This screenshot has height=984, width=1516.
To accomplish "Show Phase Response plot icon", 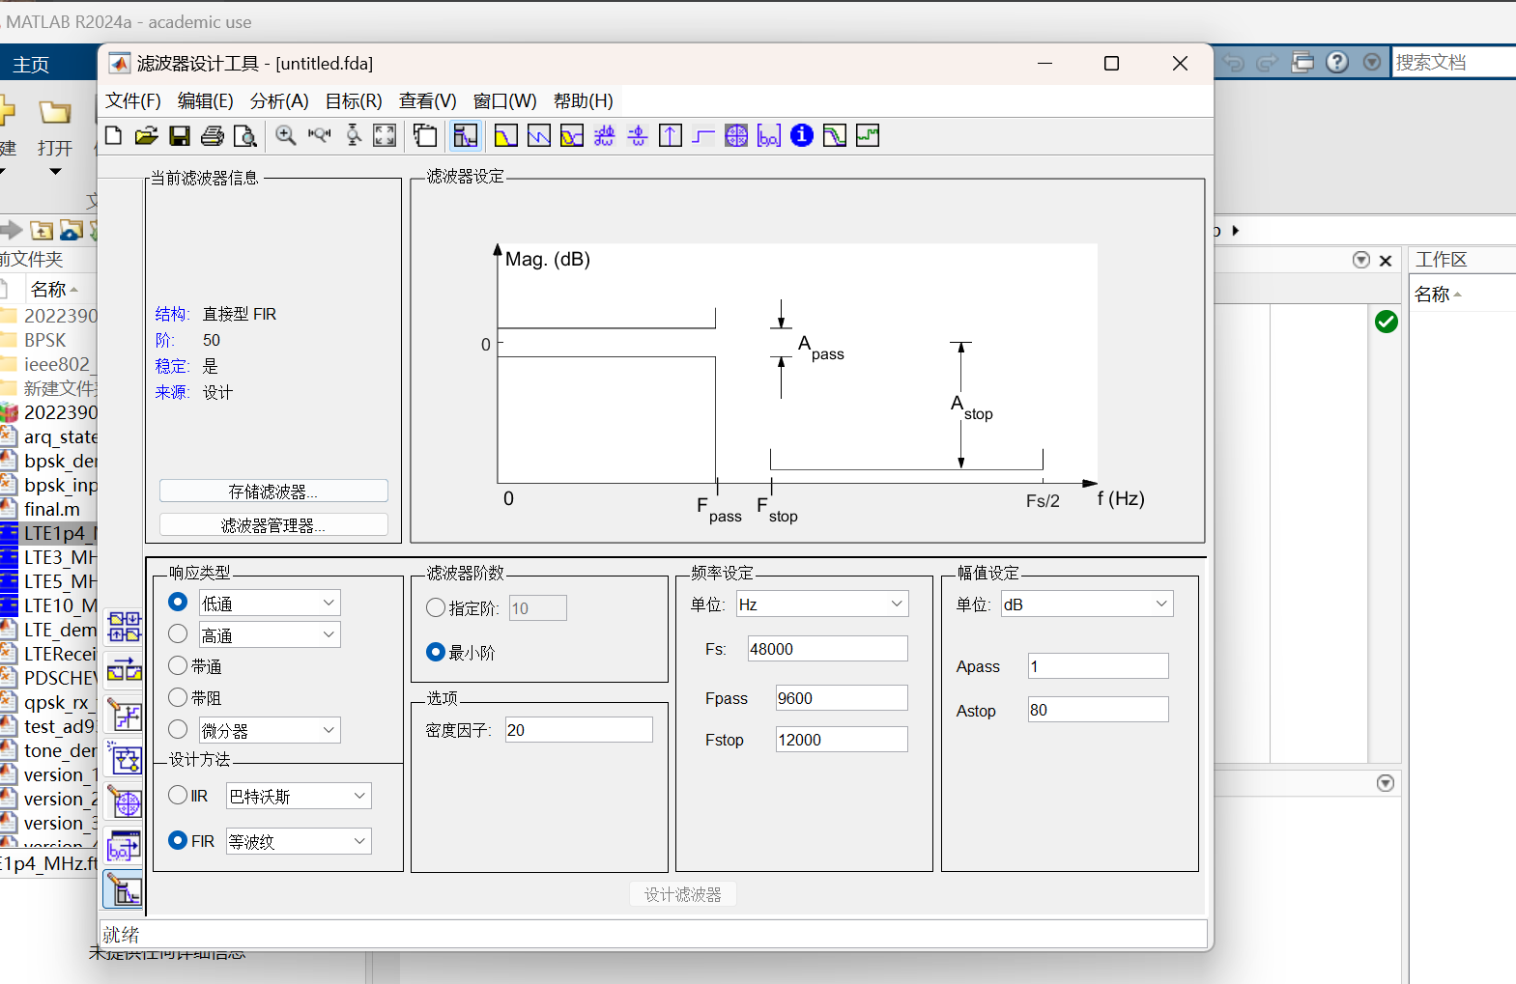I will 539,136.
